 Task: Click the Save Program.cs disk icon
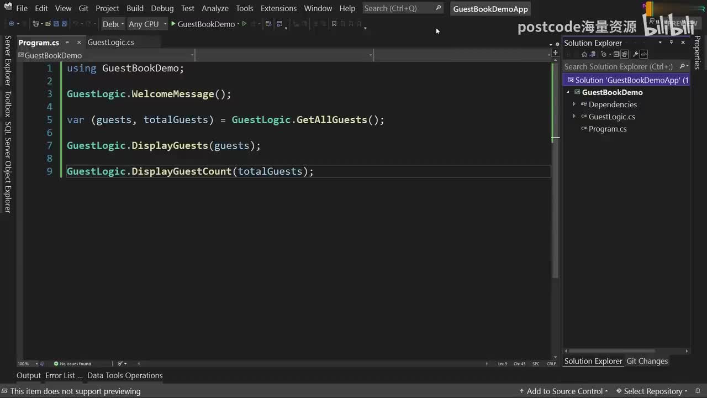pos(56,24)
